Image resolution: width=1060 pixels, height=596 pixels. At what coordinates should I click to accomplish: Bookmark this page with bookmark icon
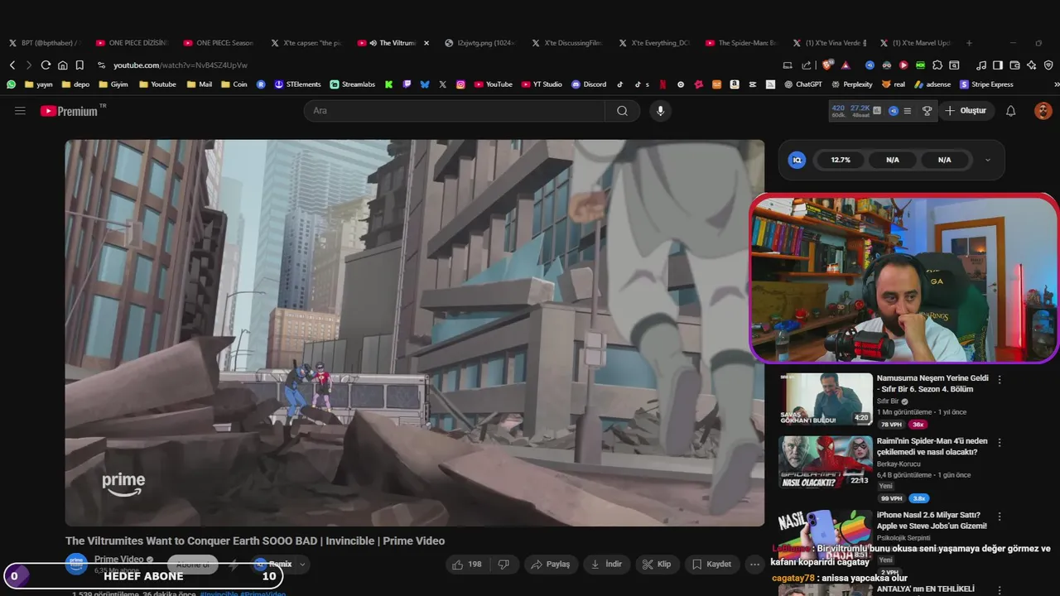pyautogui.click(x=79, y=65)
